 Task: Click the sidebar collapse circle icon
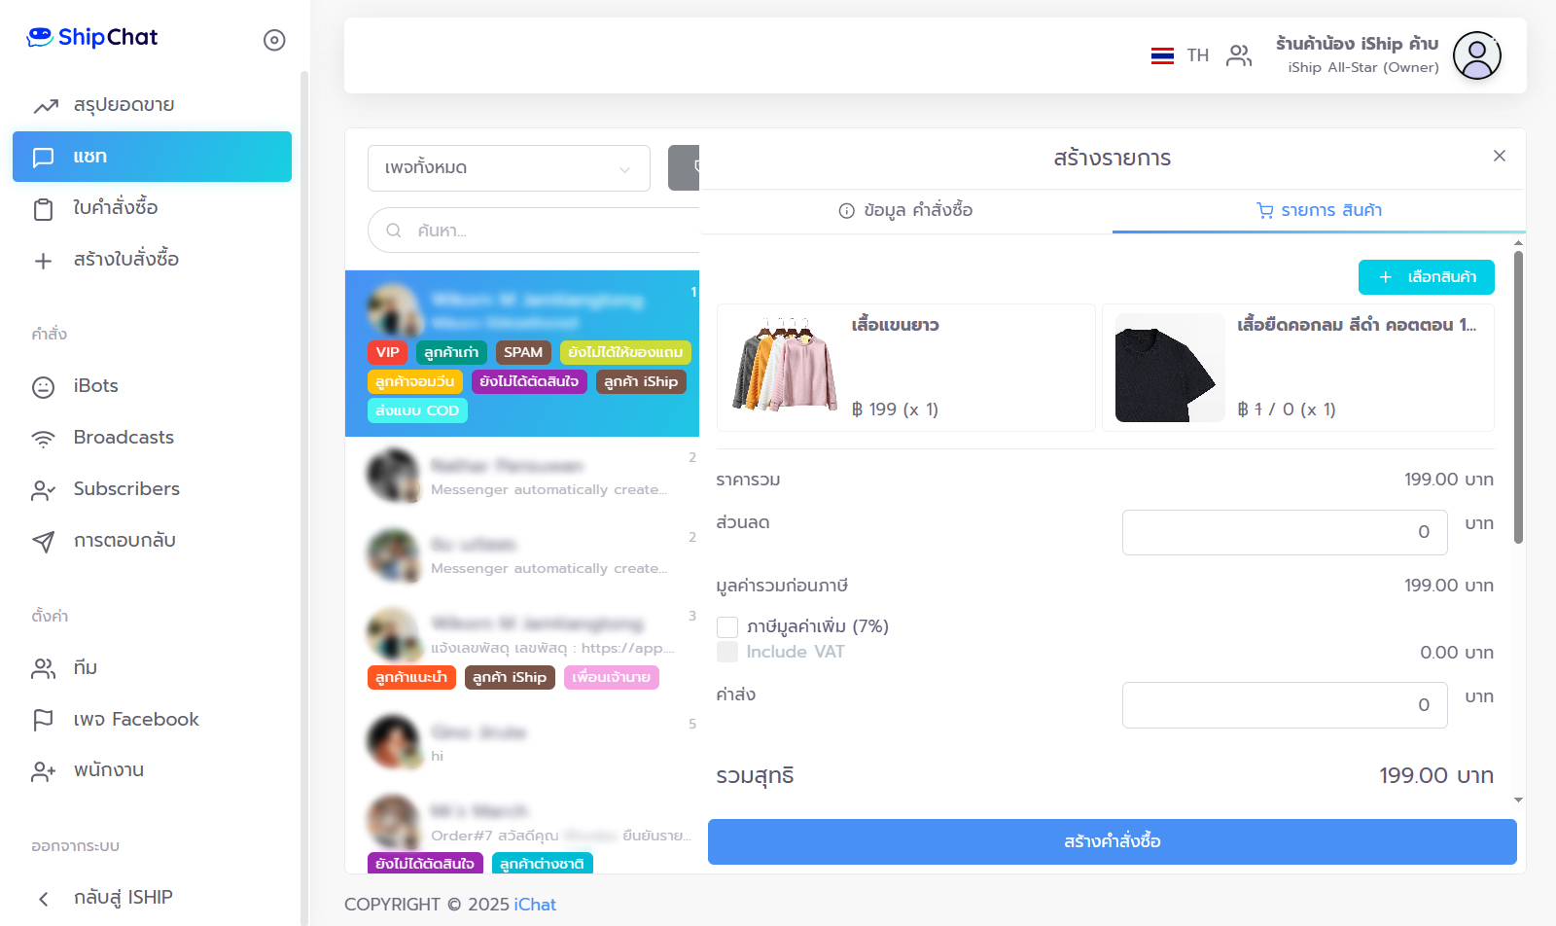click(x=274, y=40)
